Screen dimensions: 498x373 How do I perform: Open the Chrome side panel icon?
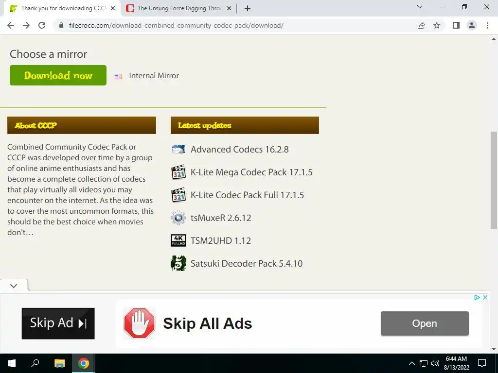(456, 25)
